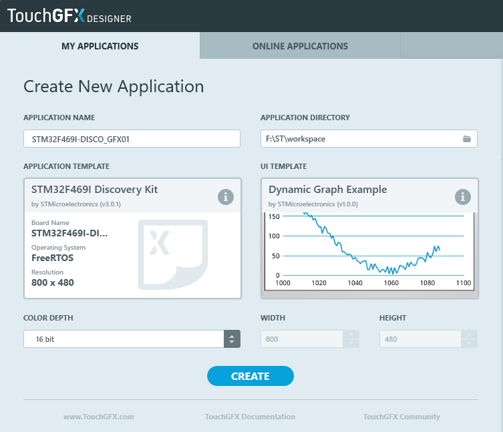503x432 pixels.
Task: Click 'by STMicroelectronics (v3.0.1)' text
Action: (x=76, y=204)
